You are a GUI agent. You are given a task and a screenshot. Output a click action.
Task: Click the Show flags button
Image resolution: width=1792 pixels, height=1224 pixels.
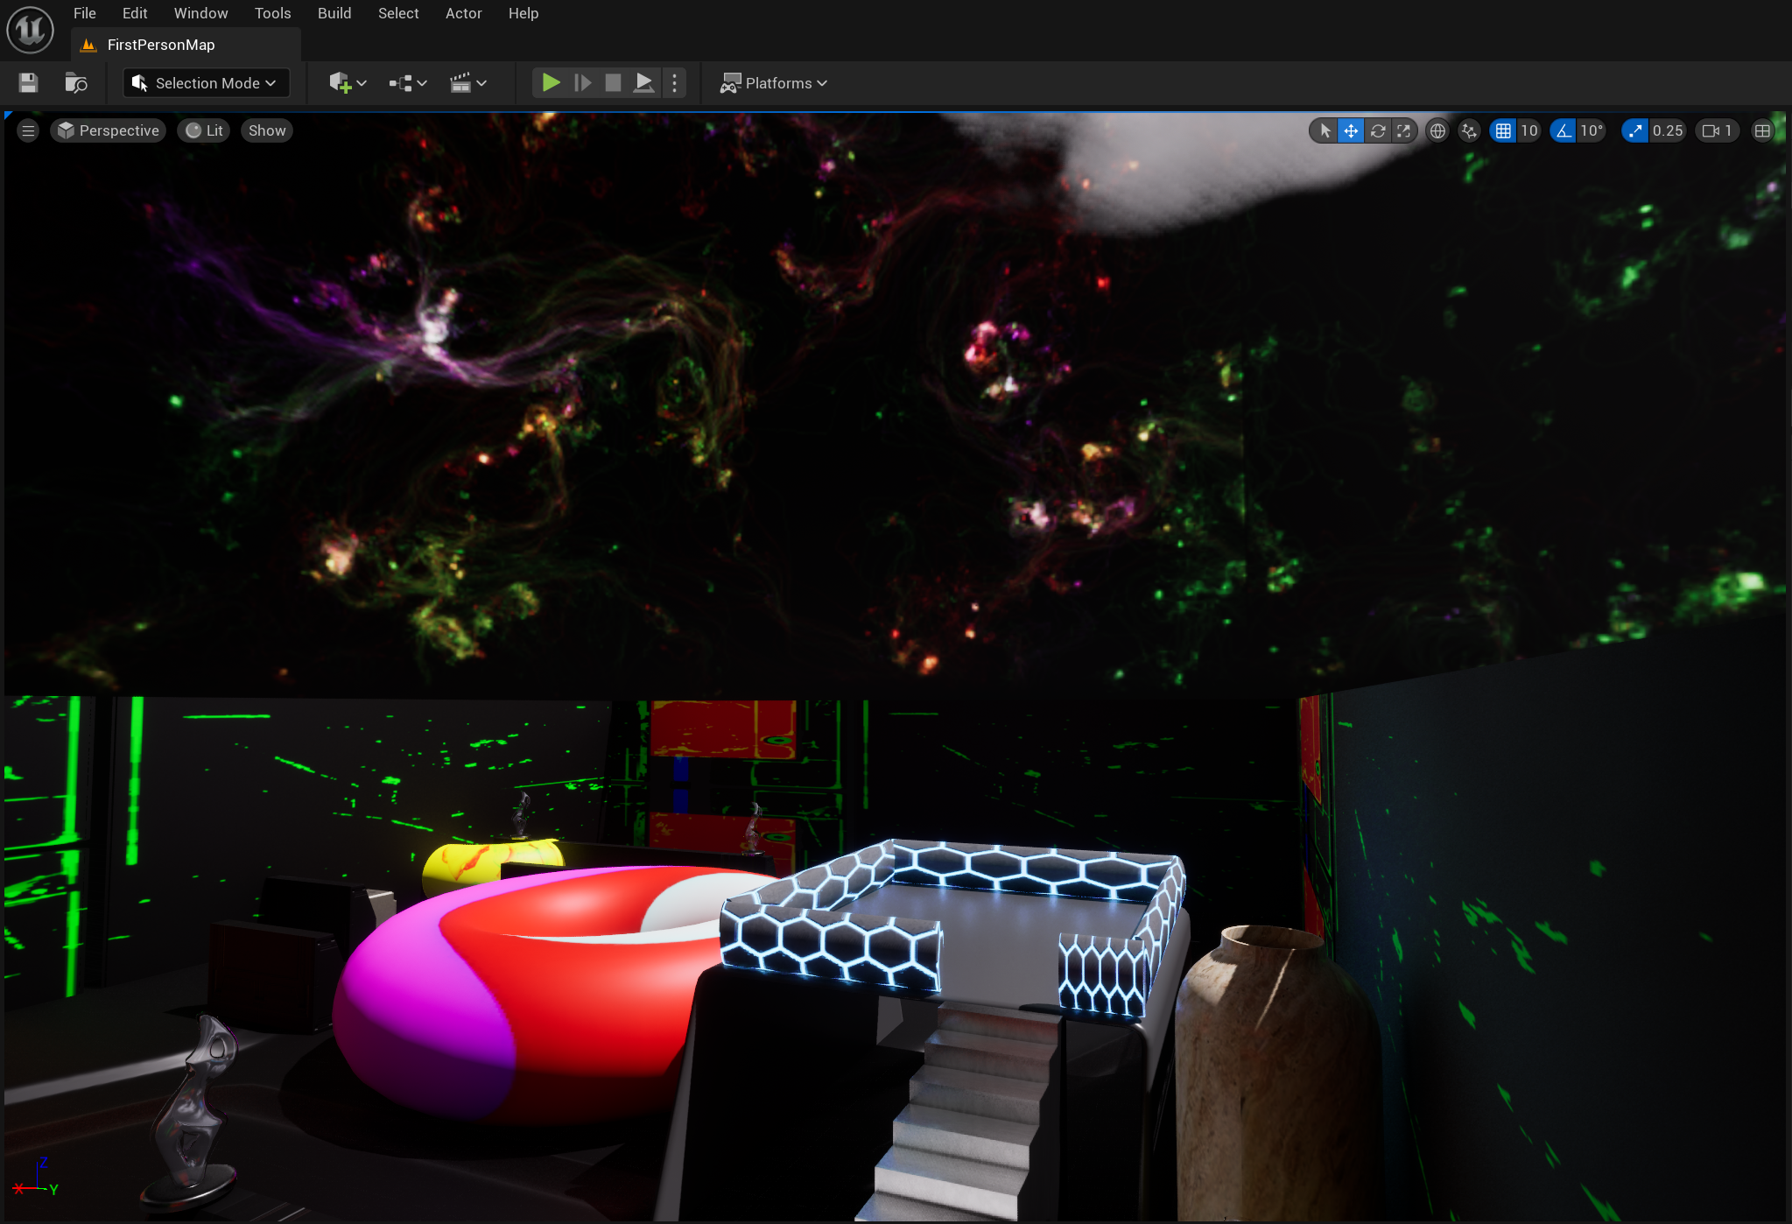point(267,130)
